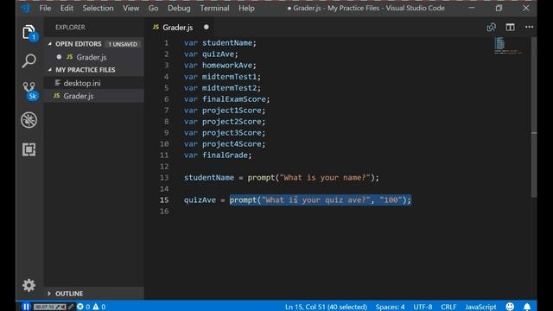This screenshot has height=311, width=553.
Task: Click the recording timer display
Action: [x=44, y=307]
